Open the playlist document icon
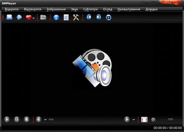The height and width of the screenshot is (132, 184). 66,17
